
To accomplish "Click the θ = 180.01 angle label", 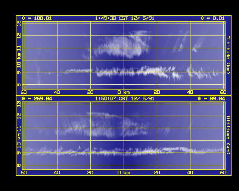I will [x=37, y=18].
